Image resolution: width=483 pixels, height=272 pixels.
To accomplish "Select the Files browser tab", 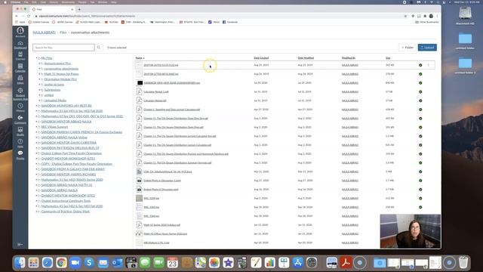I will point(52,9).
